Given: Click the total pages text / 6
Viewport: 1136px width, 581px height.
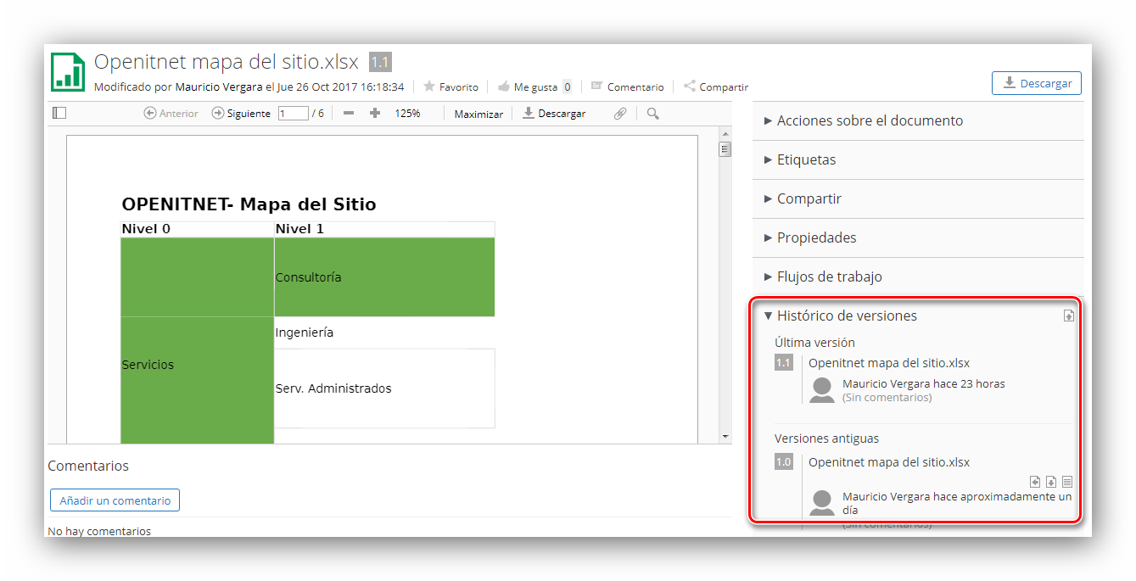Looking at the screenshot, I should click(x=318, y=113).
